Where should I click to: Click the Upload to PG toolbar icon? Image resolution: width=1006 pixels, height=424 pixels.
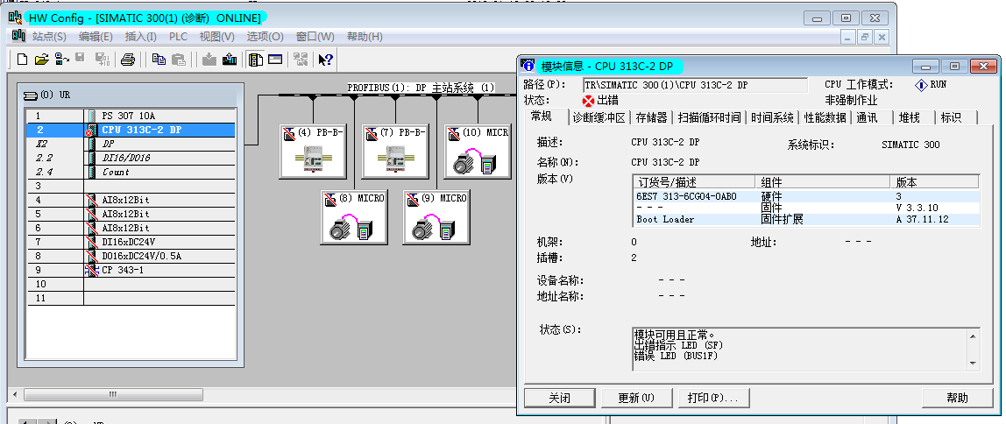[x=230, y=60]
